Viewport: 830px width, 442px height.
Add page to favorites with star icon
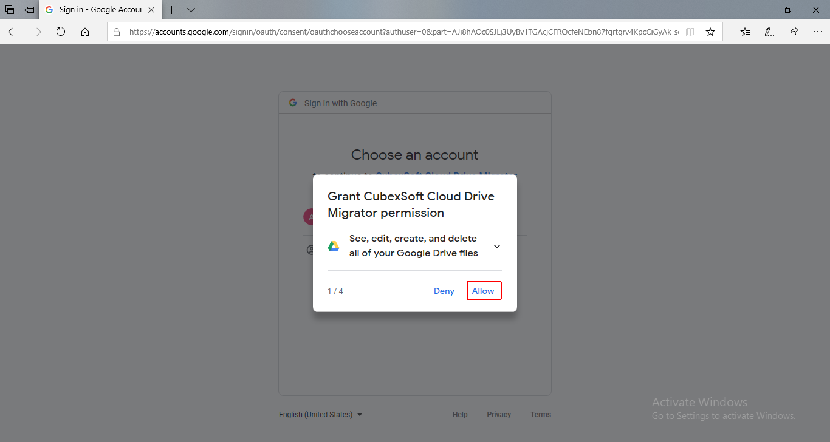click(x=710, y=32)
